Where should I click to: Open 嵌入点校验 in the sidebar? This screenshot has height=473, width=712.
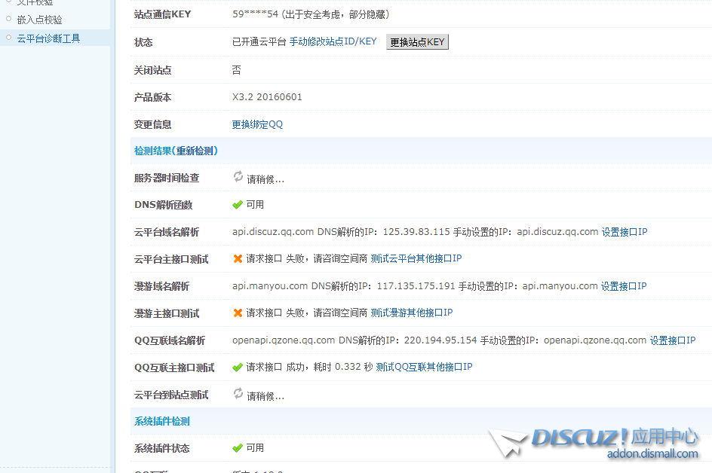click(39, 20)
